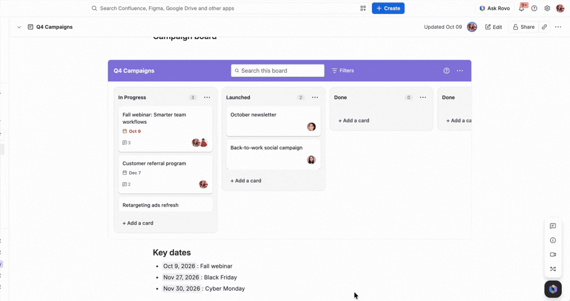Click the Nov 30, 2026 date chip

pyautogui.click(x=182, y=288)
